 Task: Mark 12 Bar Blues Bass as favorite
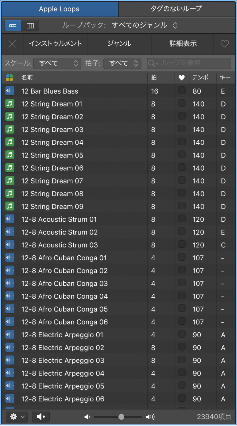click(182, 91)
